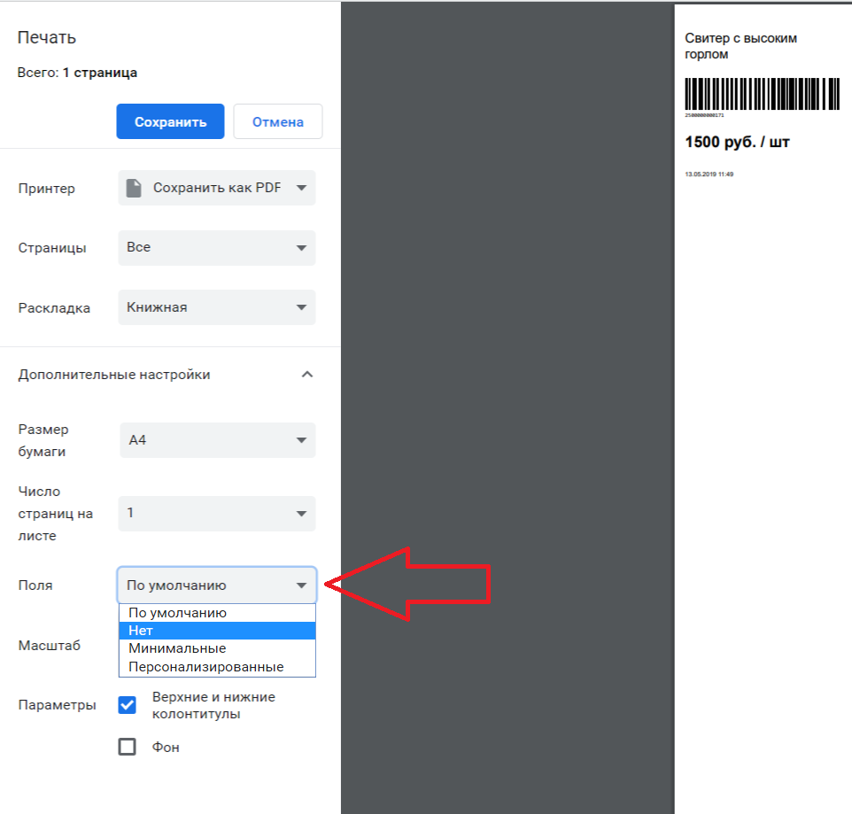This screenshot has width=852, height=814.
Task: Click the Отмена button
Action: (277, 122)
